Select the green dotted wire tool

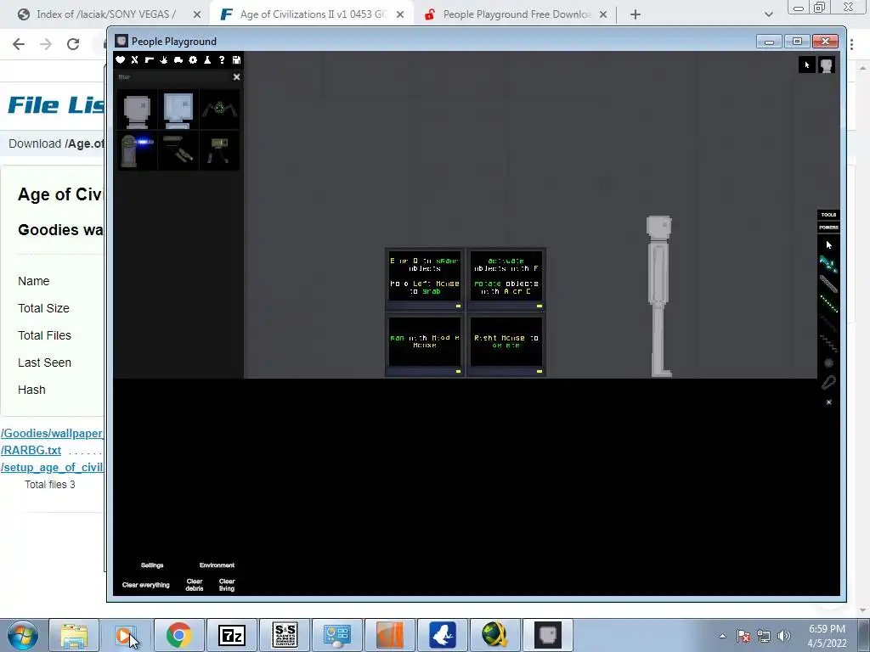(x=828, y=303)
